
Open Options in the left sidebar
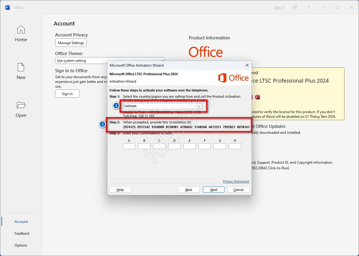click(21, 245)
